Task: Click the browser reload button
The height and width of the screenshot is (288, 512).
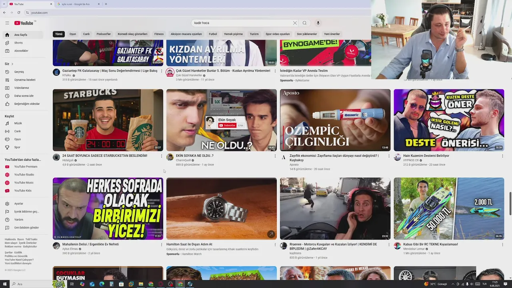Action: click(18, 12)
